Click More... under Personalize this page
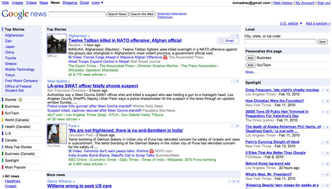This screenshot has height=189, width=332. [251, 72]
